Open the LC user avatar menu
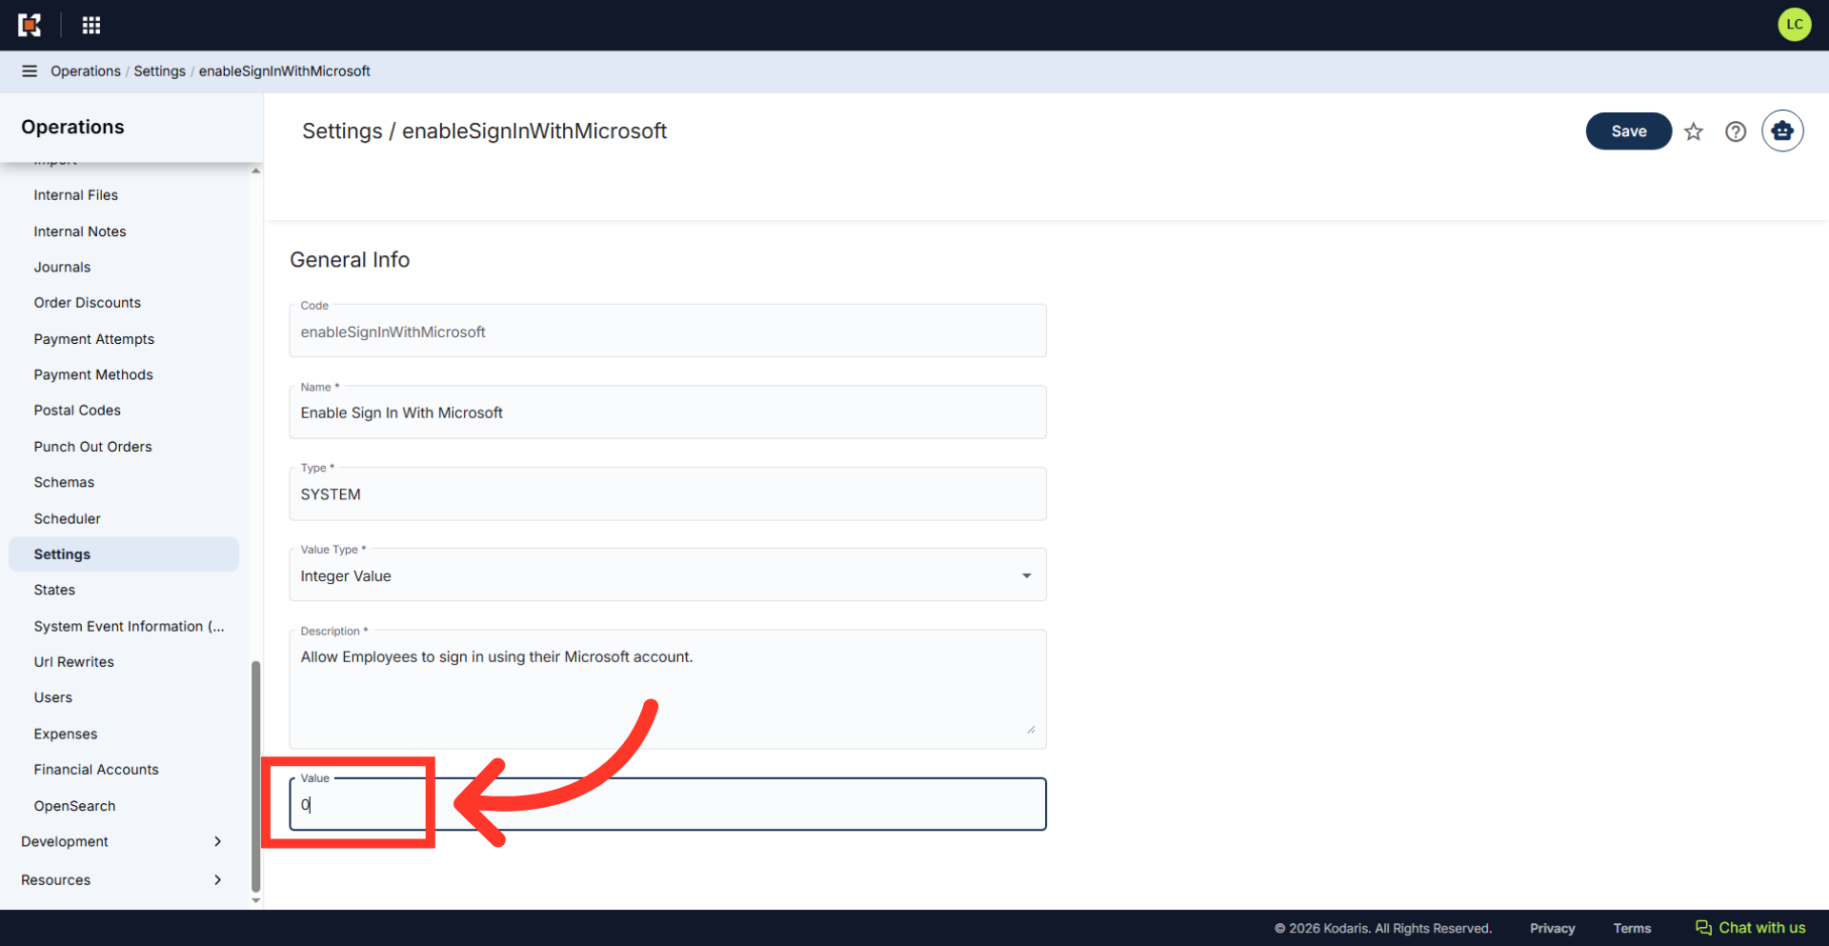Image resolution: width=1829 pixels, height=946 pixels. click(x=1794, y=25)
